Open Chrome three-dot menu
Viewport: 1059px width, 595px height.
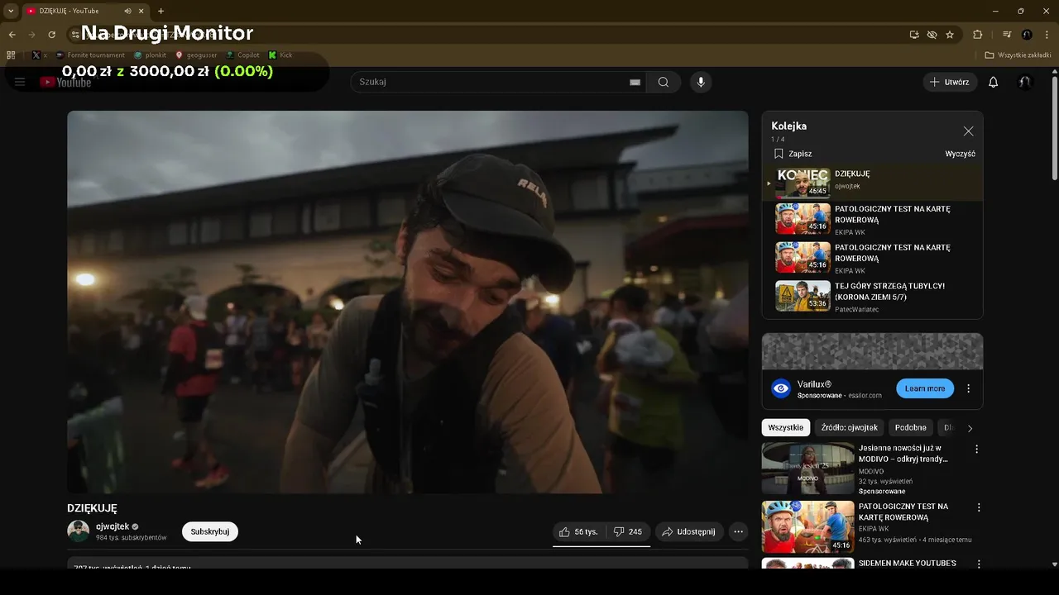pos(1047,35)
